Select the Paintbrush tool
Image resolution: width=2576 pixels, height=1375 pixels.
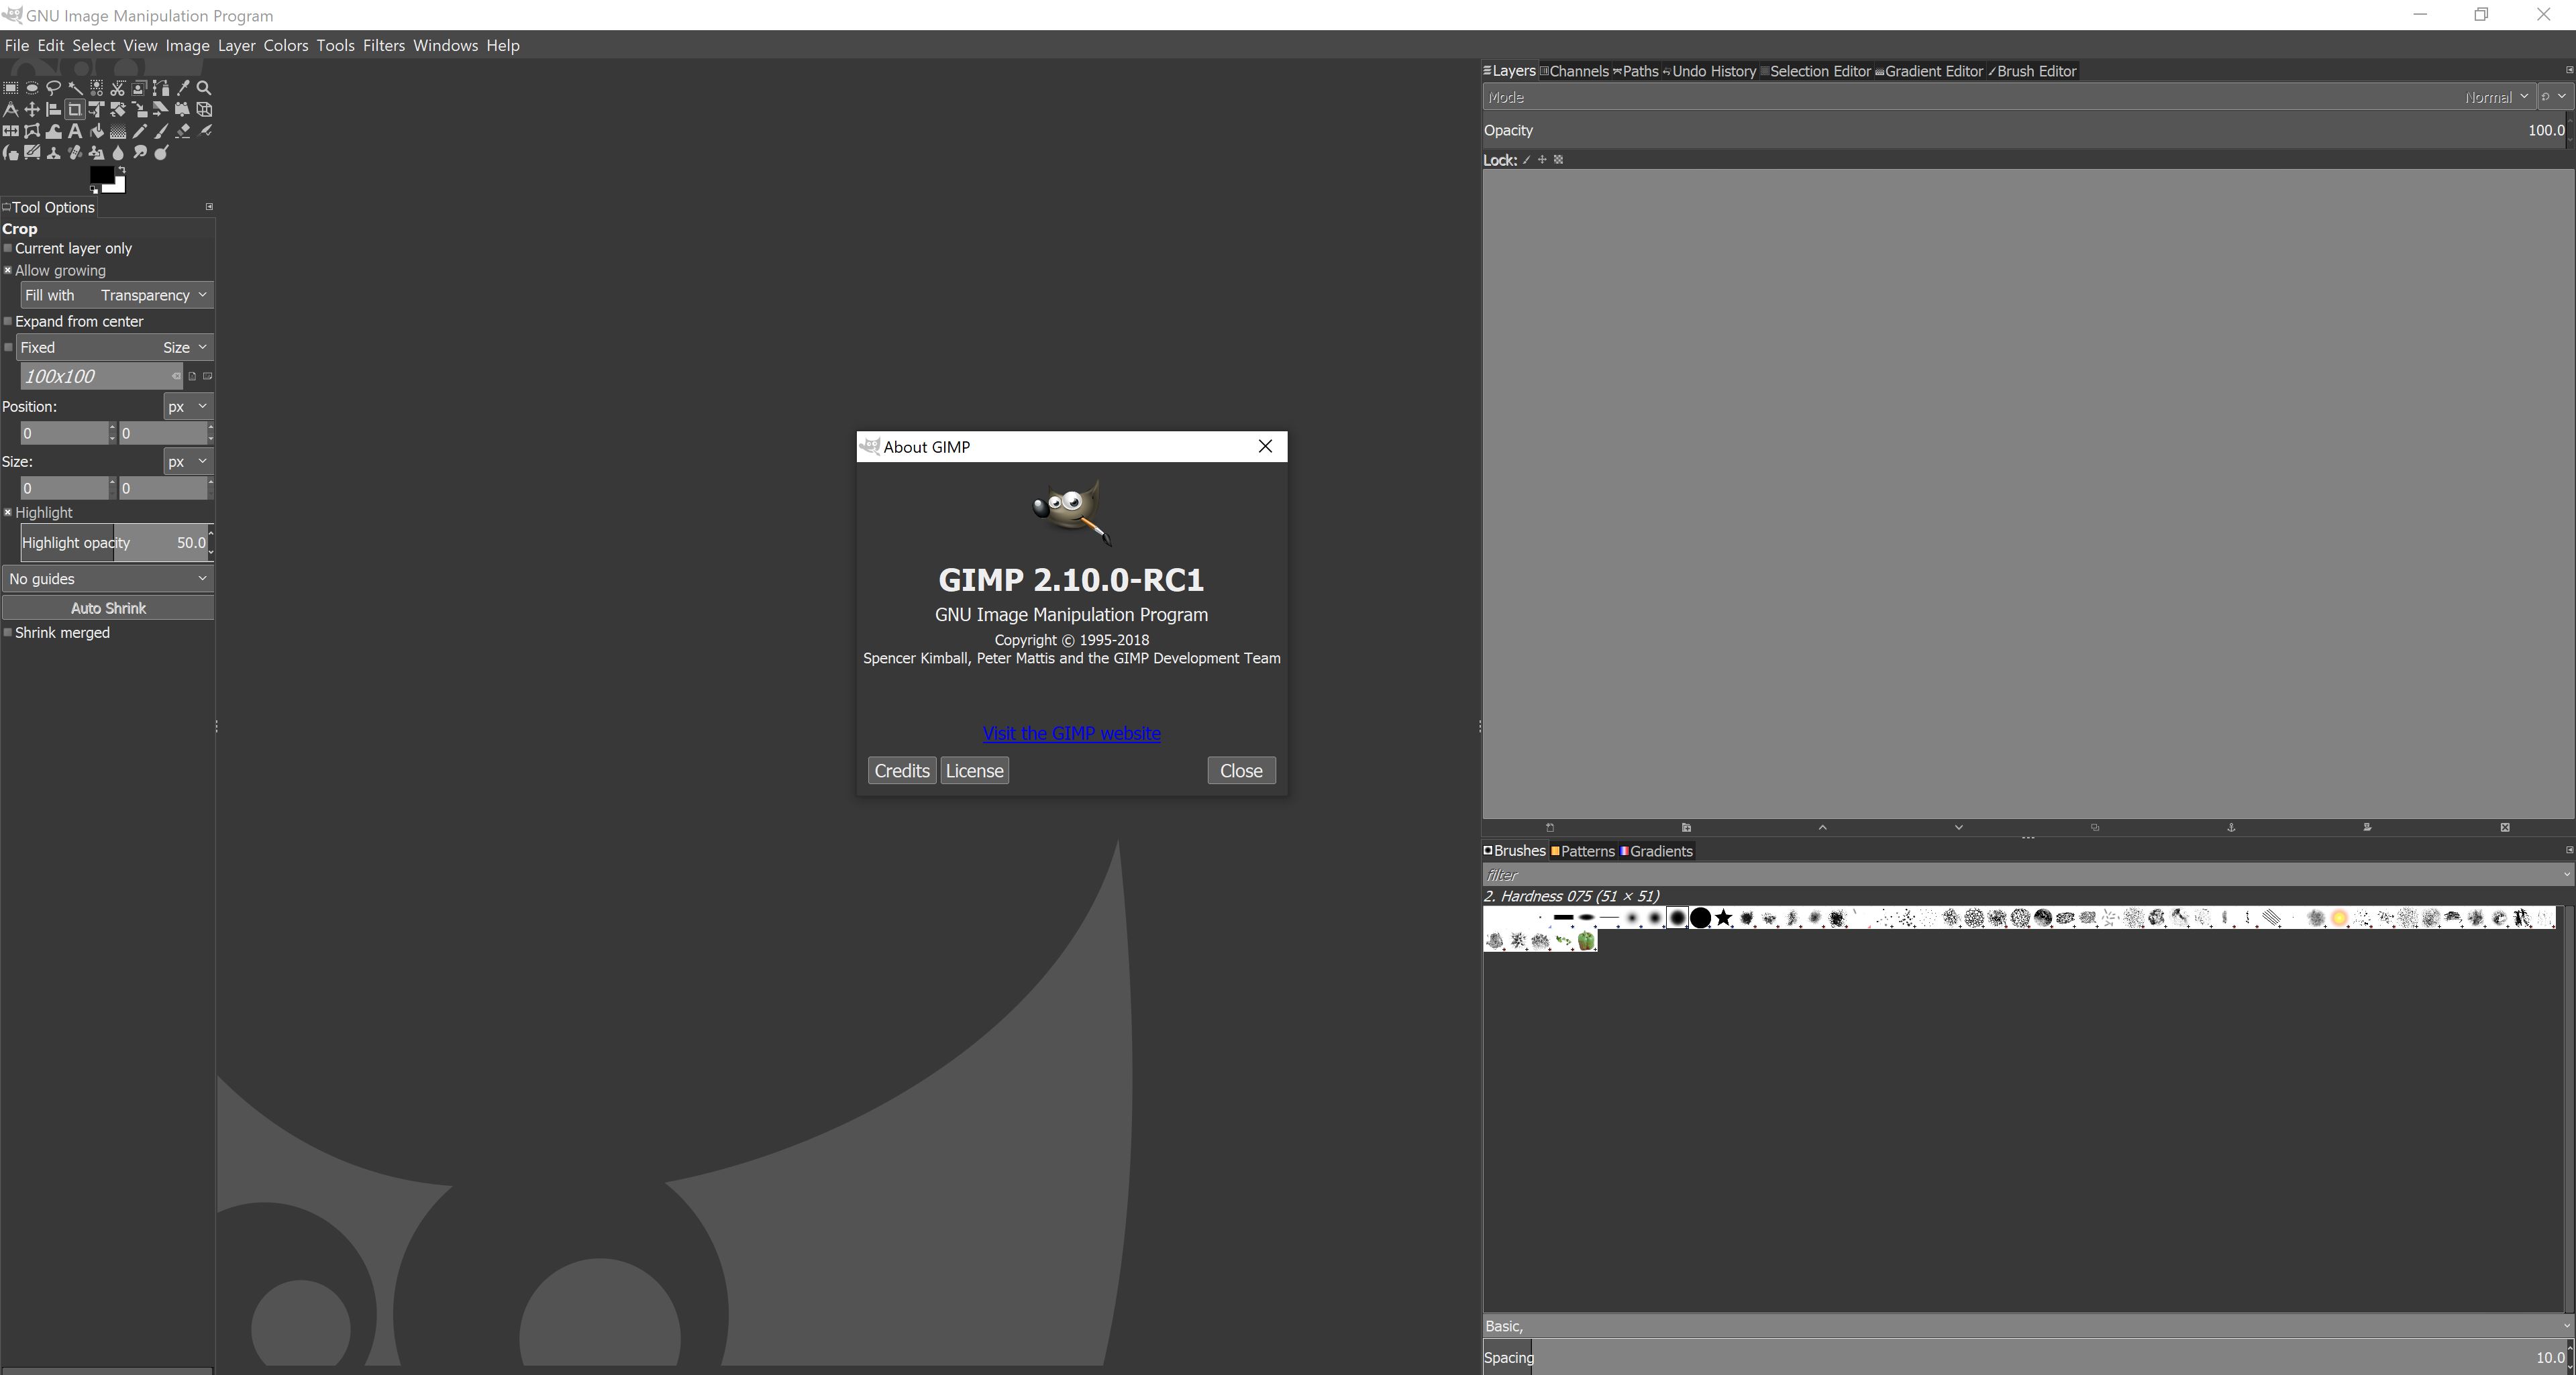pos(161,131)
